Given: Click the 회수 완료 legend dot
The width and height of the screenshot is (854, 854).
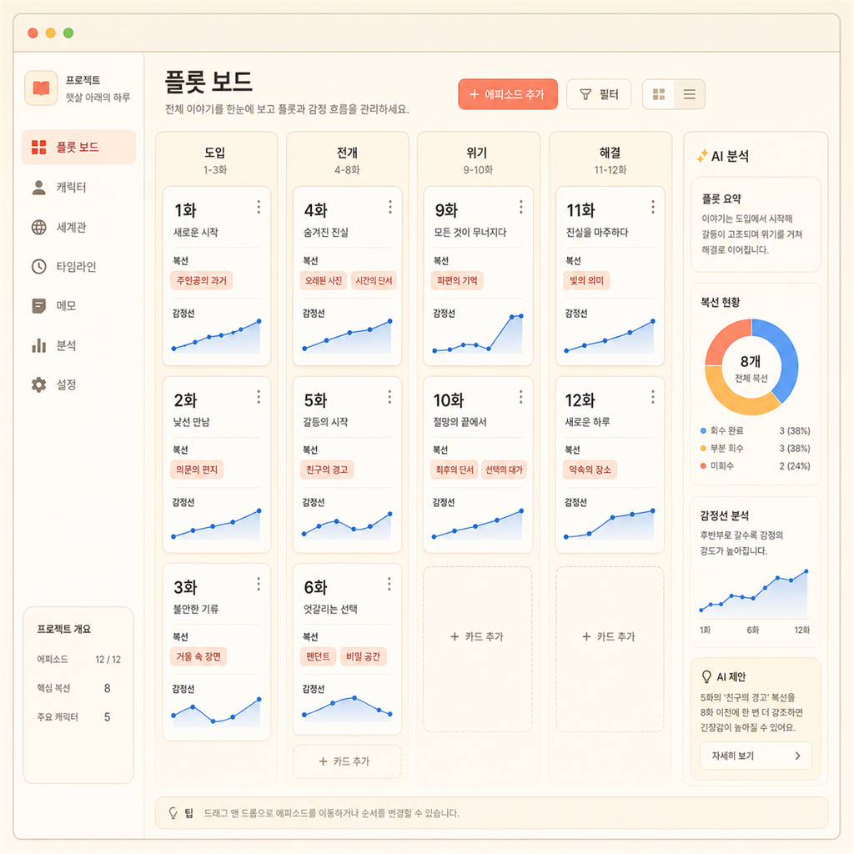Looking at the screenshot, I should (703, 431).
